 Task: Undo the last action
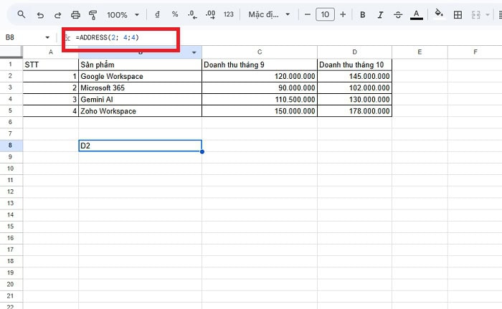pos(40,15)
